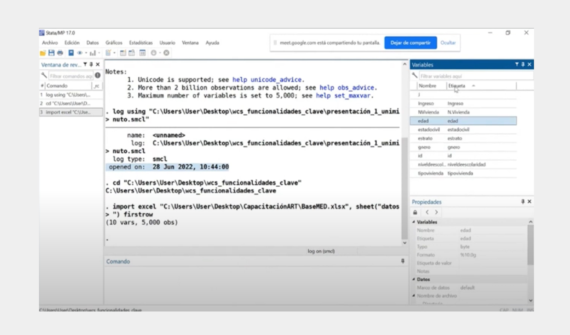Collapse the Variables section in Propiedades

(413, 221)
